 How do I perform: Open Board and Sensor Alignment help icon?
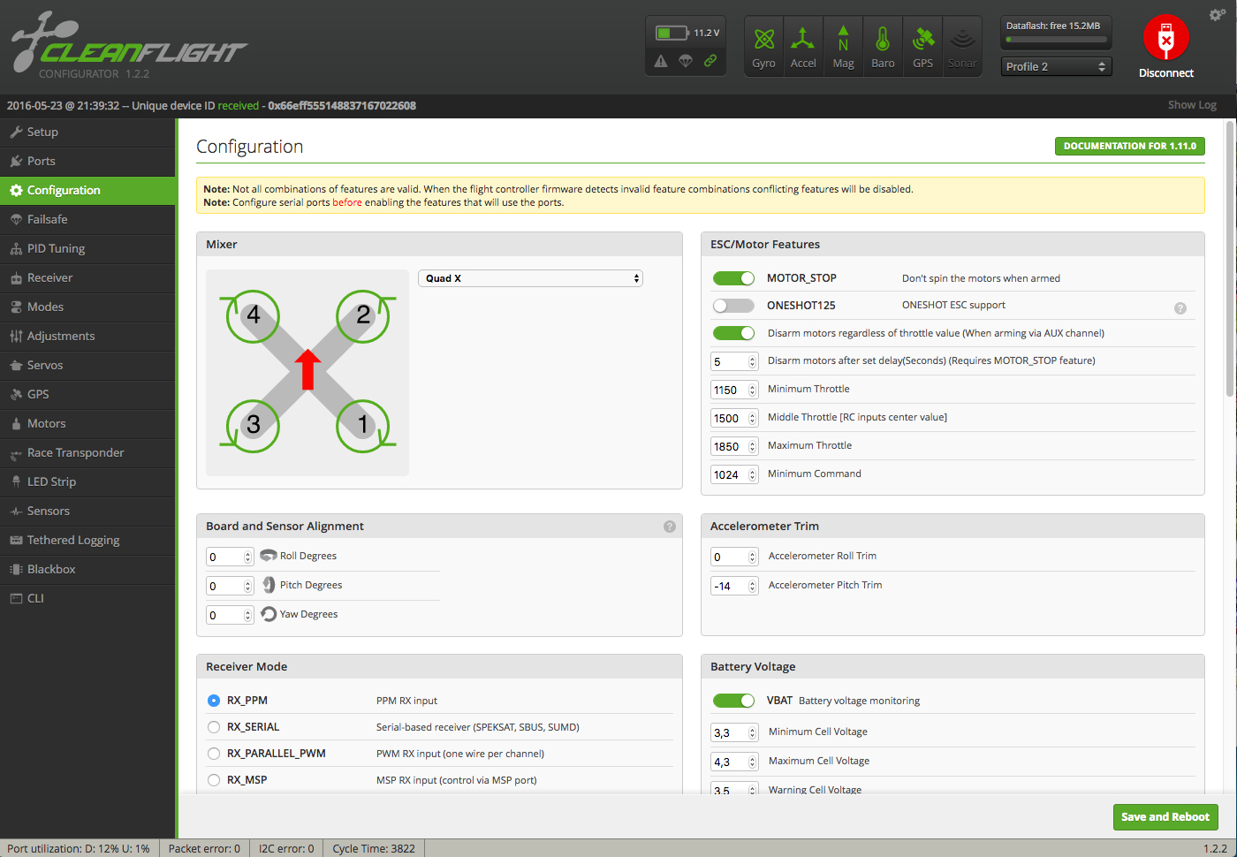coord(670,527)
